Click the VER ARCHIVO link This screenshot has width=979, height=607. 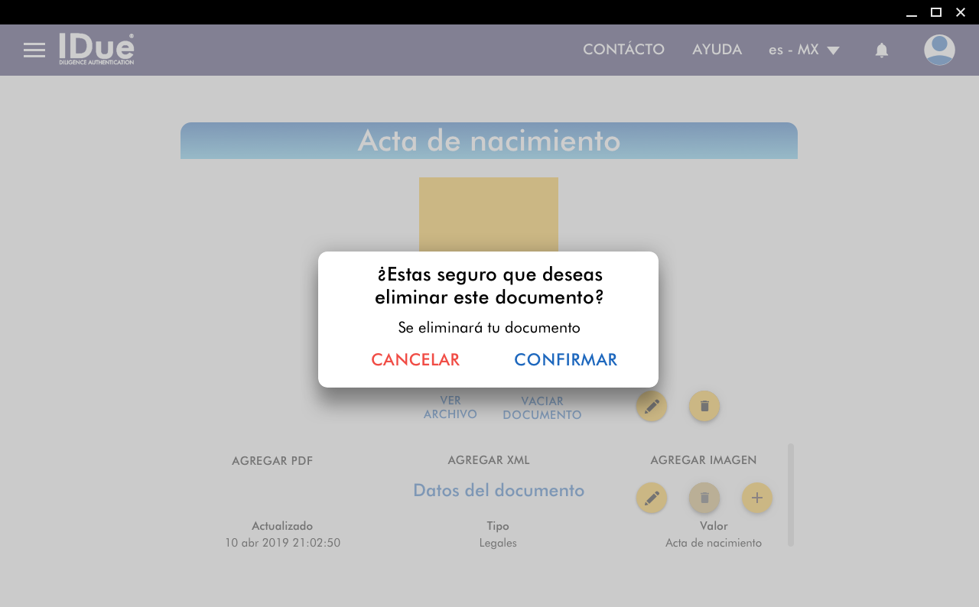450,407
